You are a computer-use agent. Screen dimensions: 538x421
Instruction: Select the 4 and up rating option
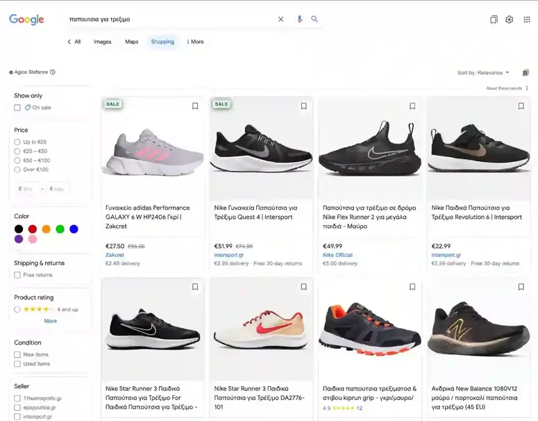tap(17, 309)
